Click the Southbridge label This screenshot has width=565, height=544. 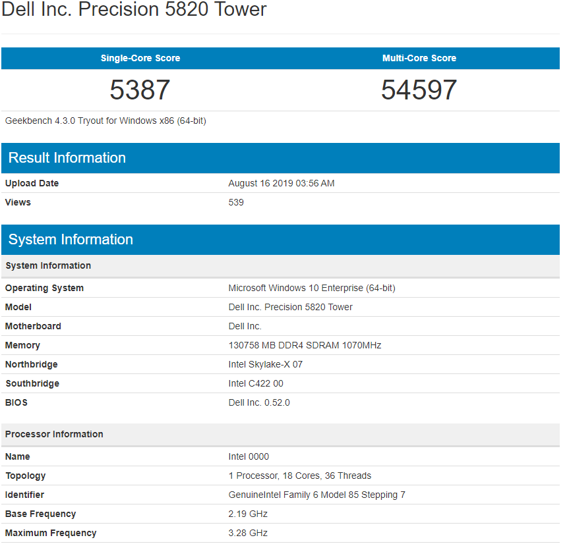coord(32,383)
